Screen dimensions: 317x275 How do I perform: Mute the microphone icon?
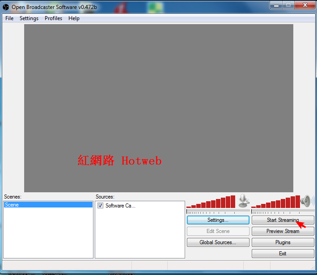point(244,201)
